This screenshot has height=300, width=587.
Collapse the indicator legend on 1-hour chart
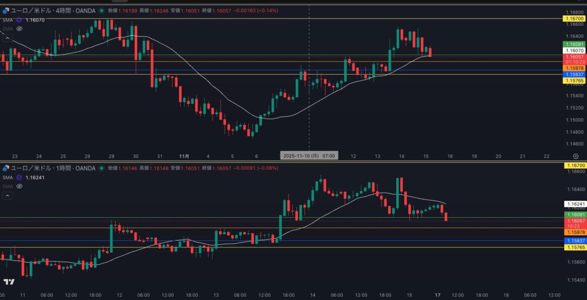(x=7, y=196)
